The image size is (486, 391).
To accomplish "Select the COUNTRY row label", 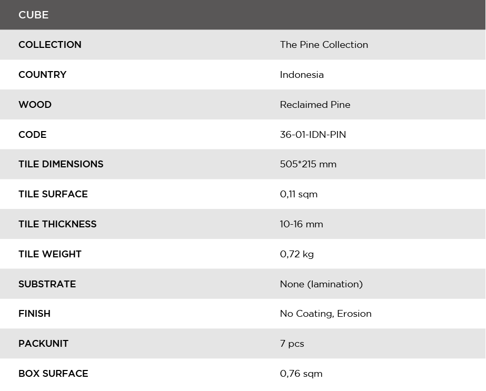I will [x=43, y=75].
